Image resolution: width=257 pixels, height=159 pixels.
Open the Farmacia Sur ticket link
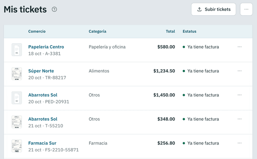[x=42, y=143]
